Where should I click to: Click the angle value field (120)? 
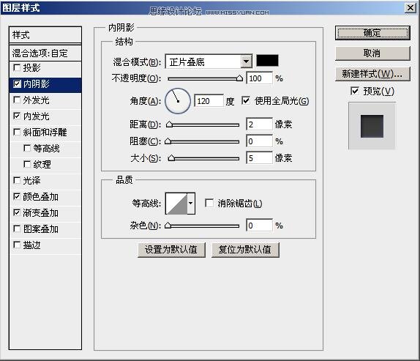point(209,101)
